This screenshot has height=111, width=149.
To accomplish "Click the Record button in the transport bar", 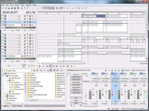I will pos(40,66).
